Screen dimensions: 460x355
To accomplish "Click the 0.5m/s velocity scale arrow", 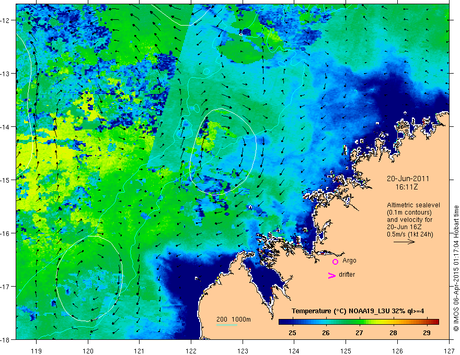I will [404, 242].
